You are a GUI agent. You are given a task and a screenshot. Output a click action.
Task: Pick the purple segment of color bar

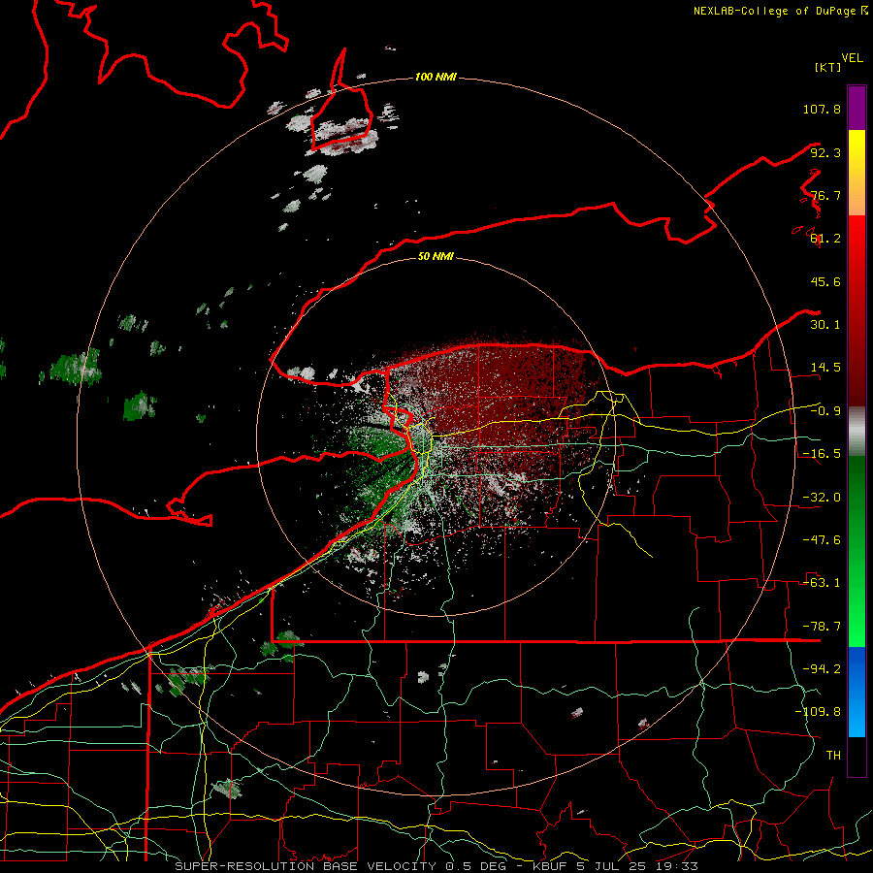857,108
